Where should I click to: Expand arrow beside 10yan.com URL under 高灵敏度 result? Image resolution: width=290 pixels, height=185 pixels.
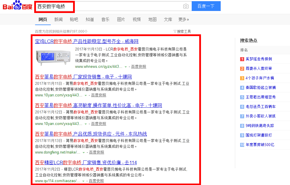click(86, 124)
